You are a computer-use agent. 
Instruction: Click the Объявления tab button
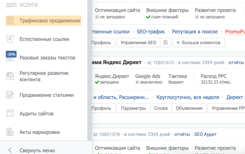point(189,108)
